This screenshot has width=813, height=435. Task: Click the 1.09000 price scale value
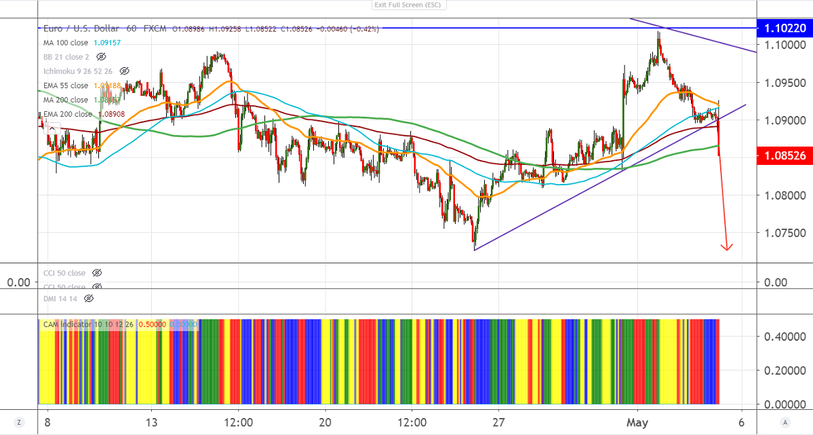tap(785, 120)
